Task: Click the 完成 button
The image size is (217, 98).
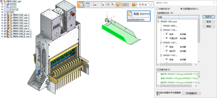Action: pyautogui.click(x=209, y=17)
